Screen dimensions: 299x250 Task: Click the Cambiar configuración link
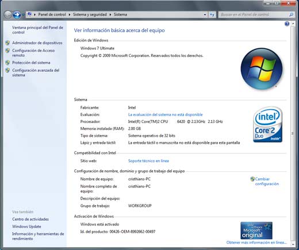pos(267,181)
